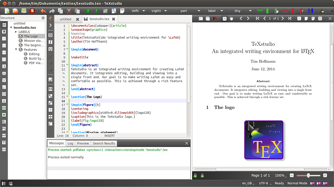Jump to bookmark 2 in status bar
This screenshot has height=187, width=334.
click(319, 183)
